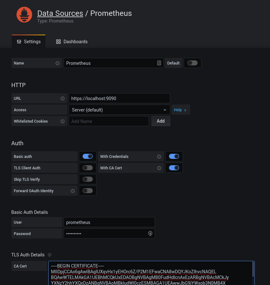Click the Basic auth label
Image resolution: width=270 pixels, height=285 pixels.
point(23,157)
